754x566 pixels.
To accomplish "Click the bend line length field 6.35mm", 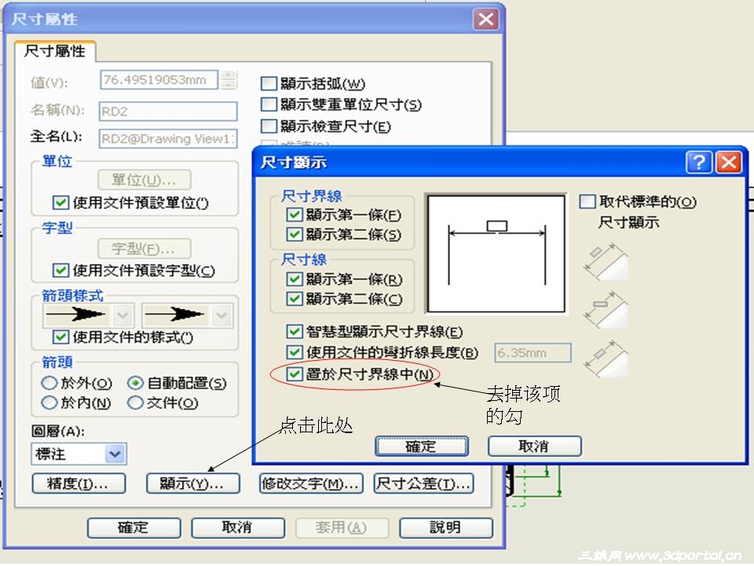I will point(533,353).
